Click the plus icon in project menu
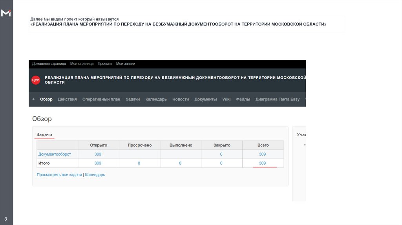402x225 pixels. pyautogui.click(x=33, y=99)
